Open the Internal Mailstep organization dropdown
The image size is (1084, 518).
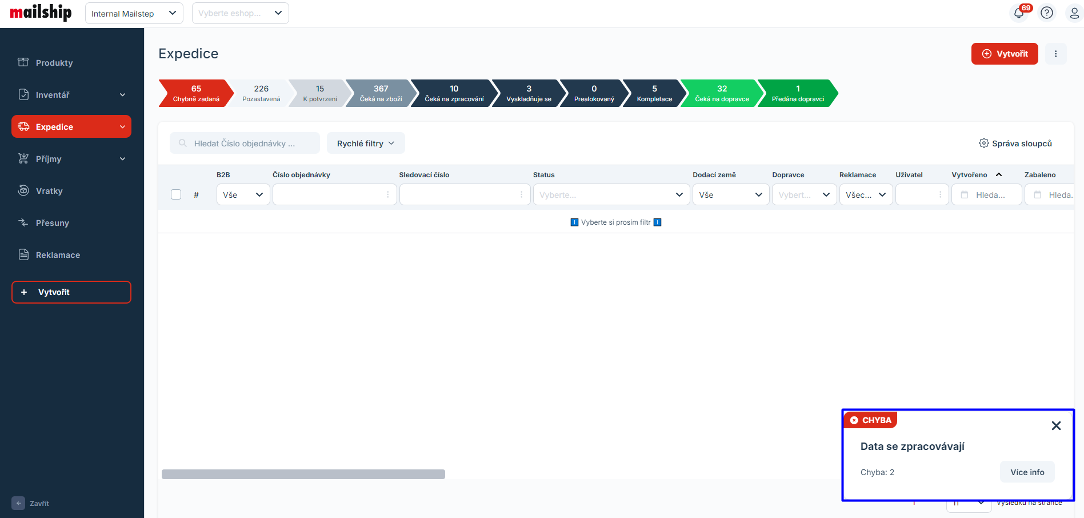[x=134, y=13]
